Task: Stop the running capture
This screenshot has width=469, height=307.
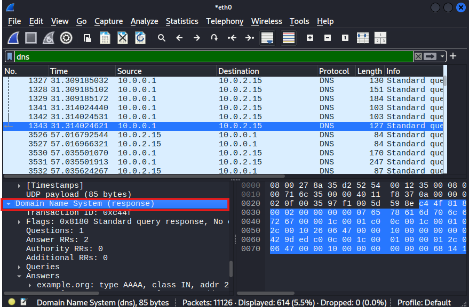Action: (x=31, y=38)
